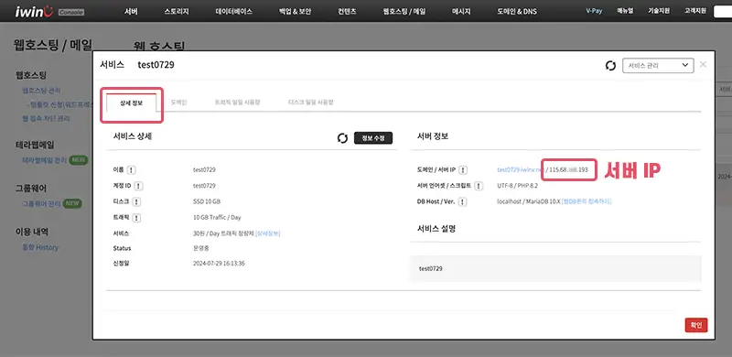Click the iwinv logo

click(x=34, y=11)
